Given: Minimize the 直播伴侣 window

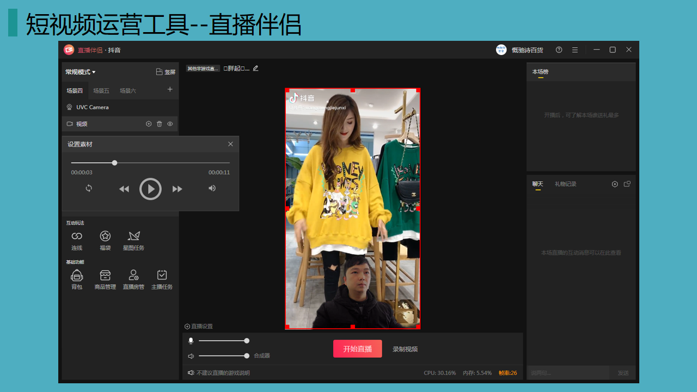Looking at the screenshot, I should [x=597, y=50].
